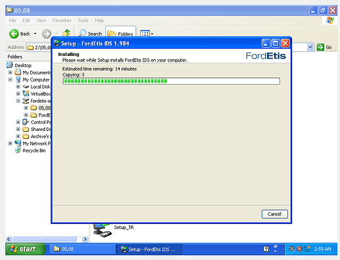Open the Windows Start menu
The height and width of the screenshot is (260, 340).
(x=25, y=249)
